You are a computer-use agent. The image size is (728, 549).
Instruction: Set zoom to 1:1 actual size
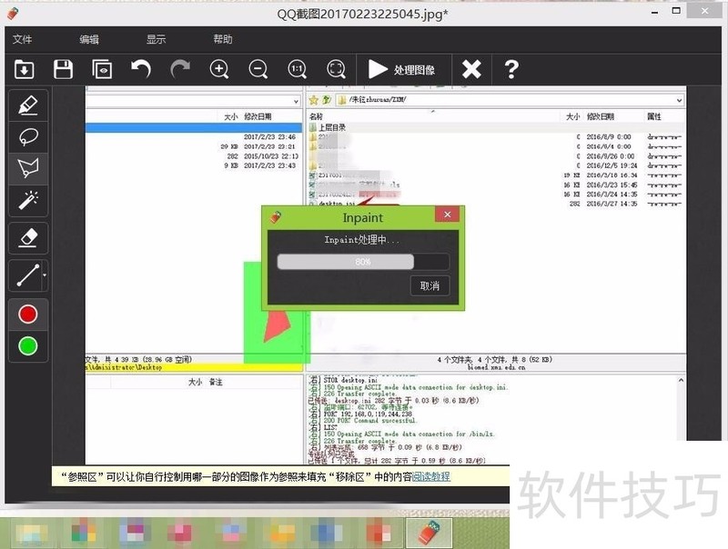(298, 70)
